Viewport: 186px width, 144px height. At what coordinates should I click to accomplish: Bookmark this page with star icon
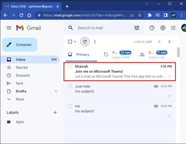tap(140, 15)
